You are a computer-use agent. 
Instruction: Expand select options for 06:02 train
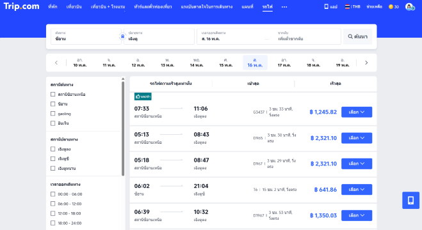click(x=357, y=190)
